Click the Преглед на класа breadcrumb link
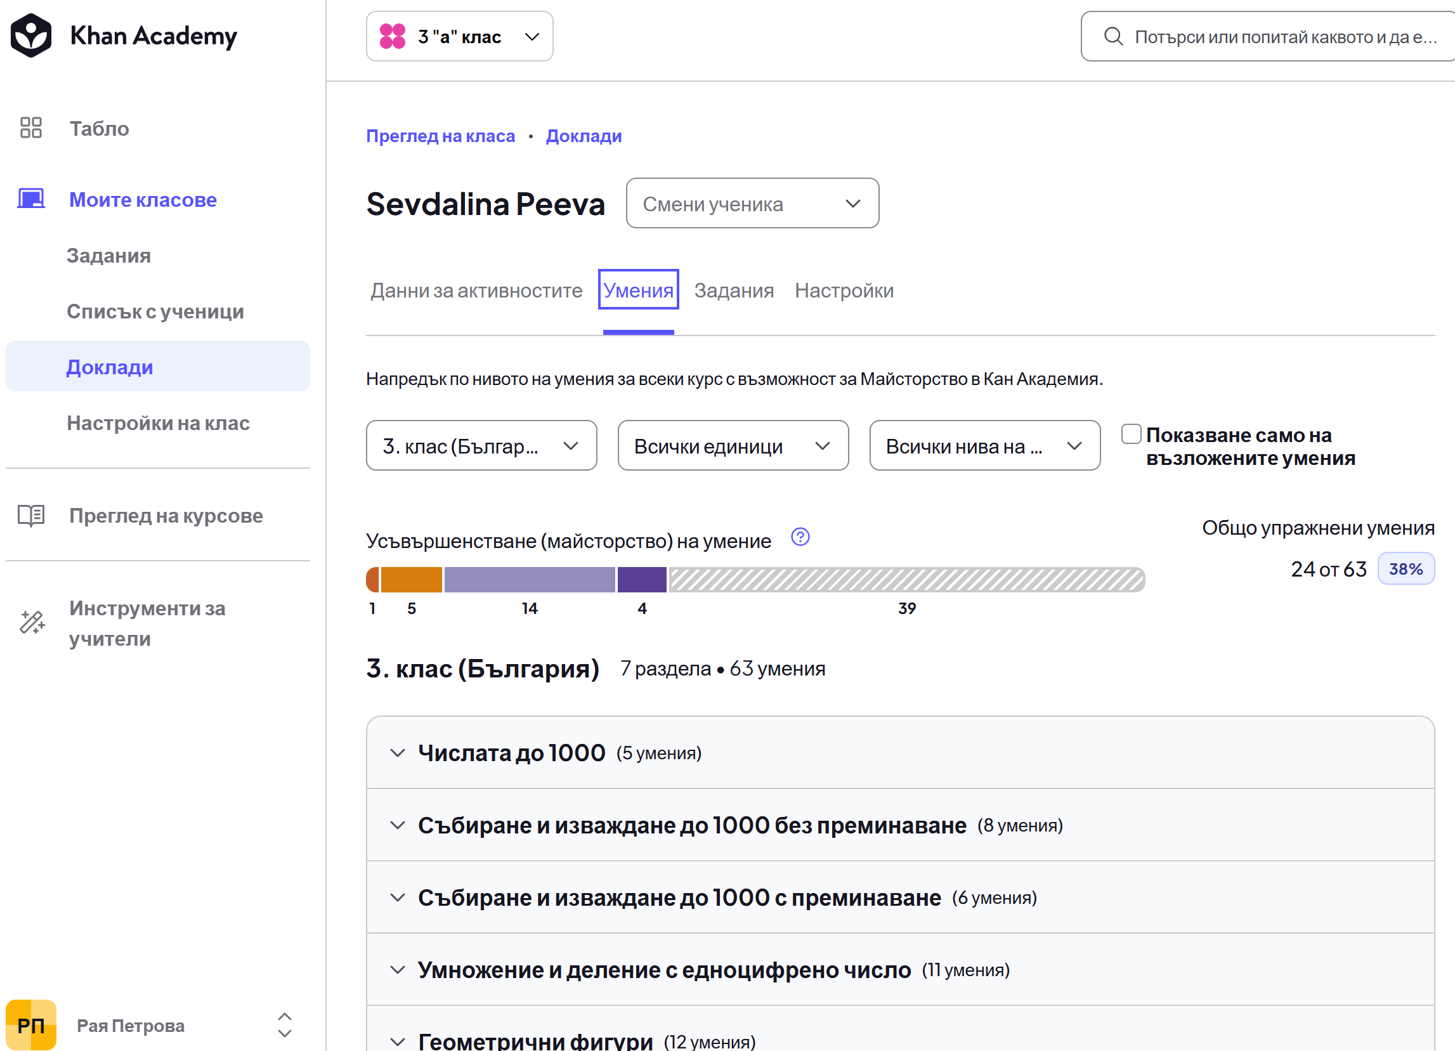 coord(440,136)
